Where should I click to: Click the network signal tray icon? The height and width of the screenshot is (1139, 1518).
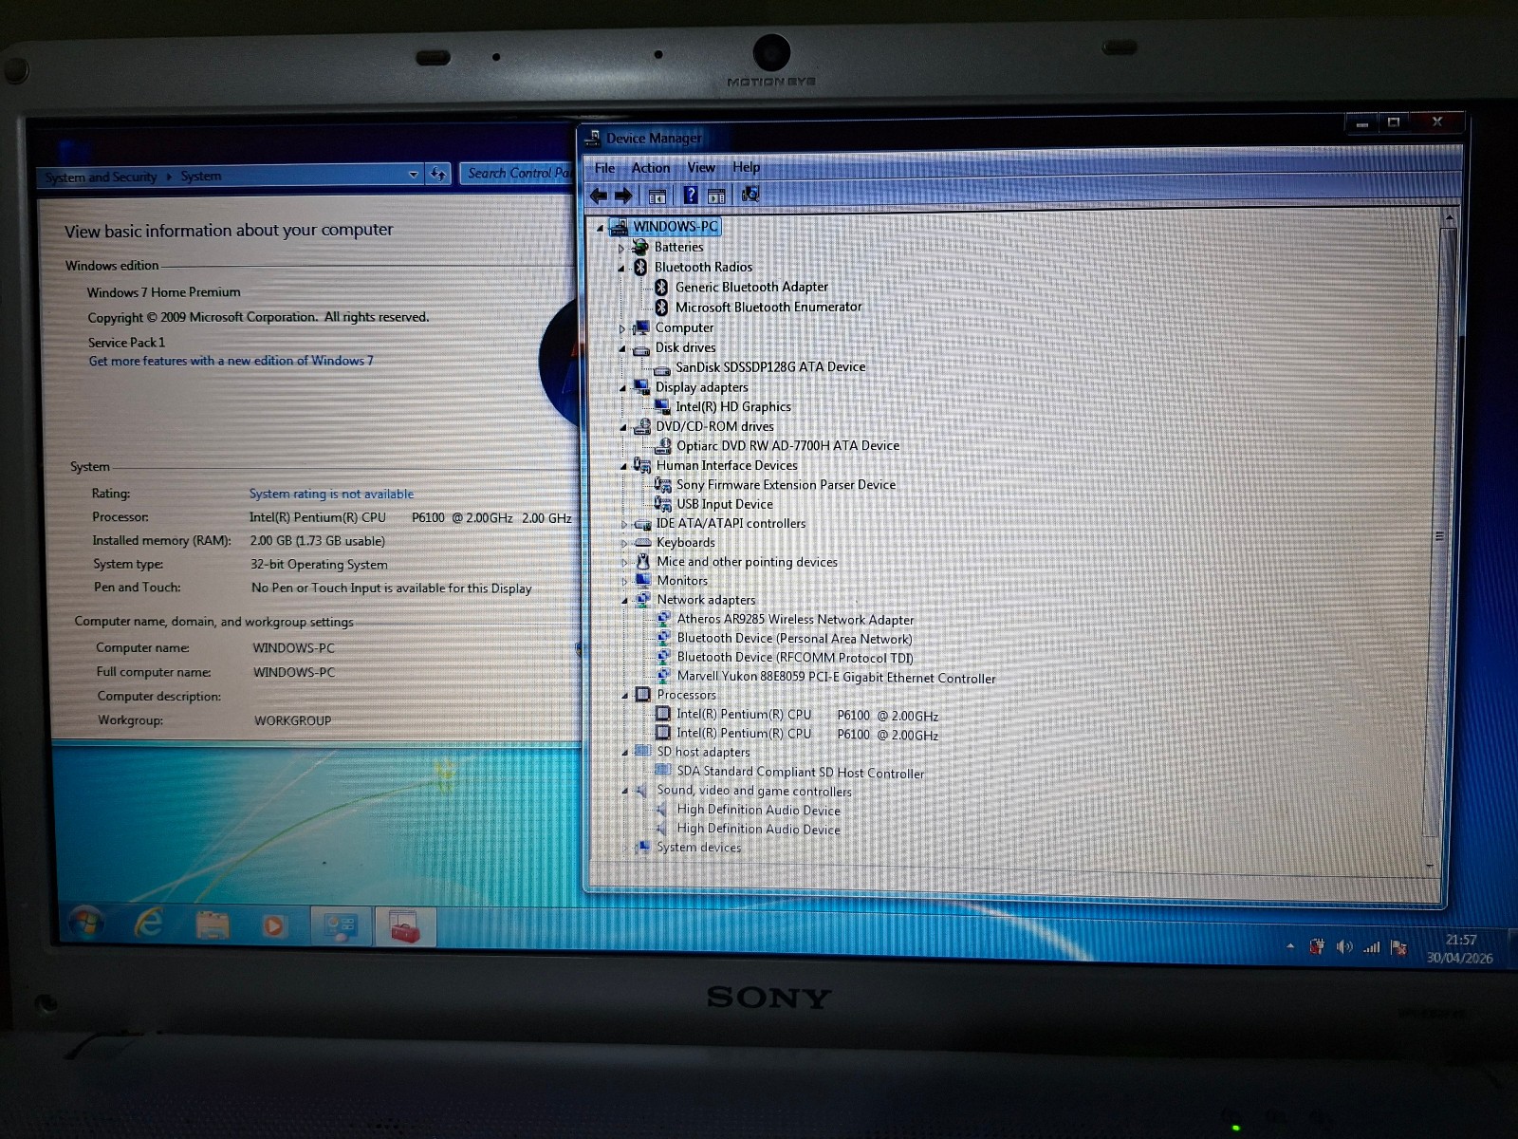tap(1371, 946)
